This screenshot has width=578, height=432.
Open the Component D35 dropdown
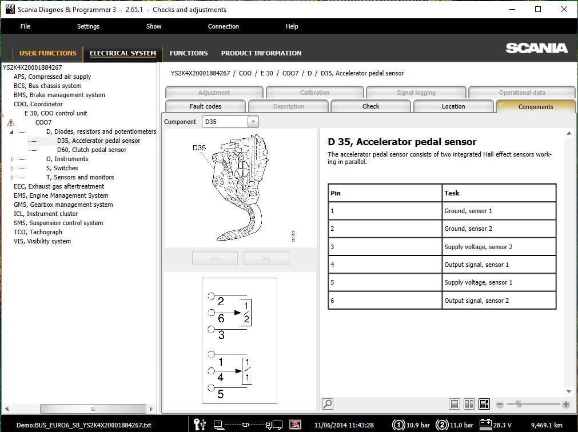tap(253, 122)
